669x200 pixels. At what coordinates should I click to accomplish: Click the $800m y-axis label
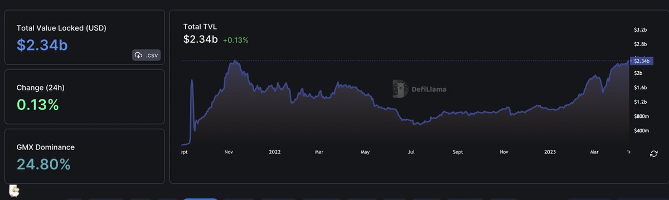point(642,116)
